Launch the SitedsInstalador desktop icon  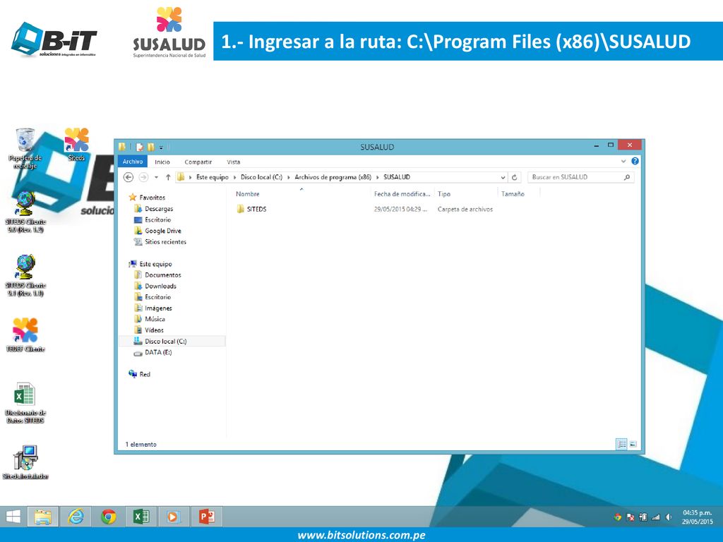(25, 462)
